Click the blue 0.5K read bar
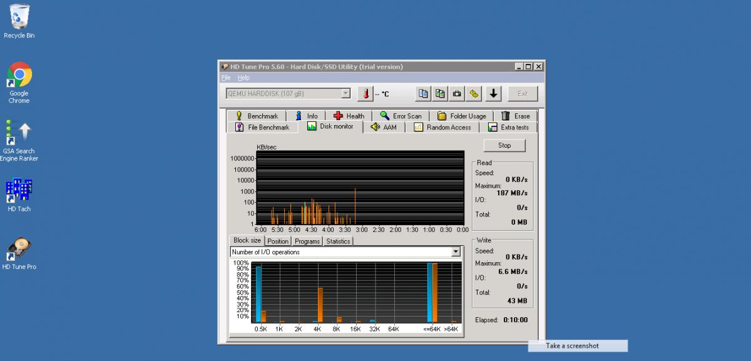Image resolution: width=751 pixels, height=361 pixels. [258, 294]
